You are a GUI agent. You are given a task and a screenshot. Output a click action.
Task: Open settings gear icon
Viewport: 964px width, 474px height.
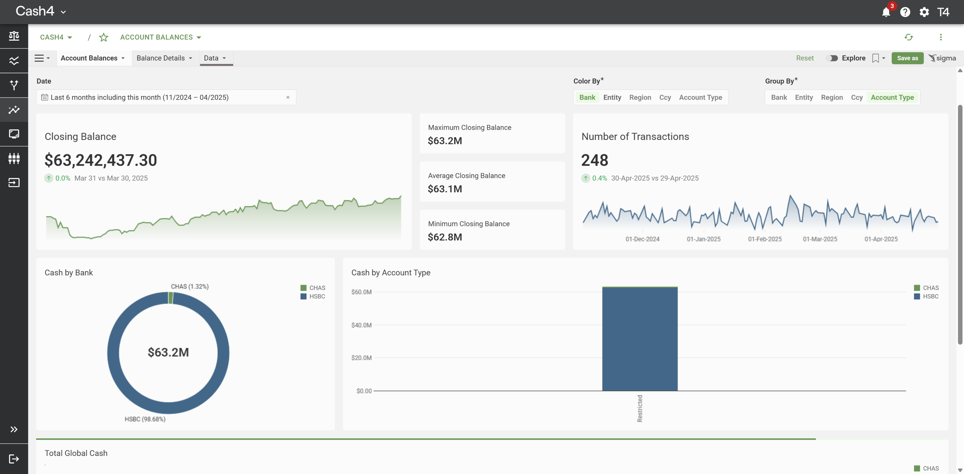point(924,12)
